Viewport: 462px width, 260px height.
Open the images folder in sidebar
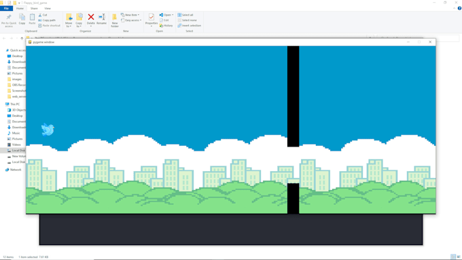pyautogui.click(x=15, y=79)
